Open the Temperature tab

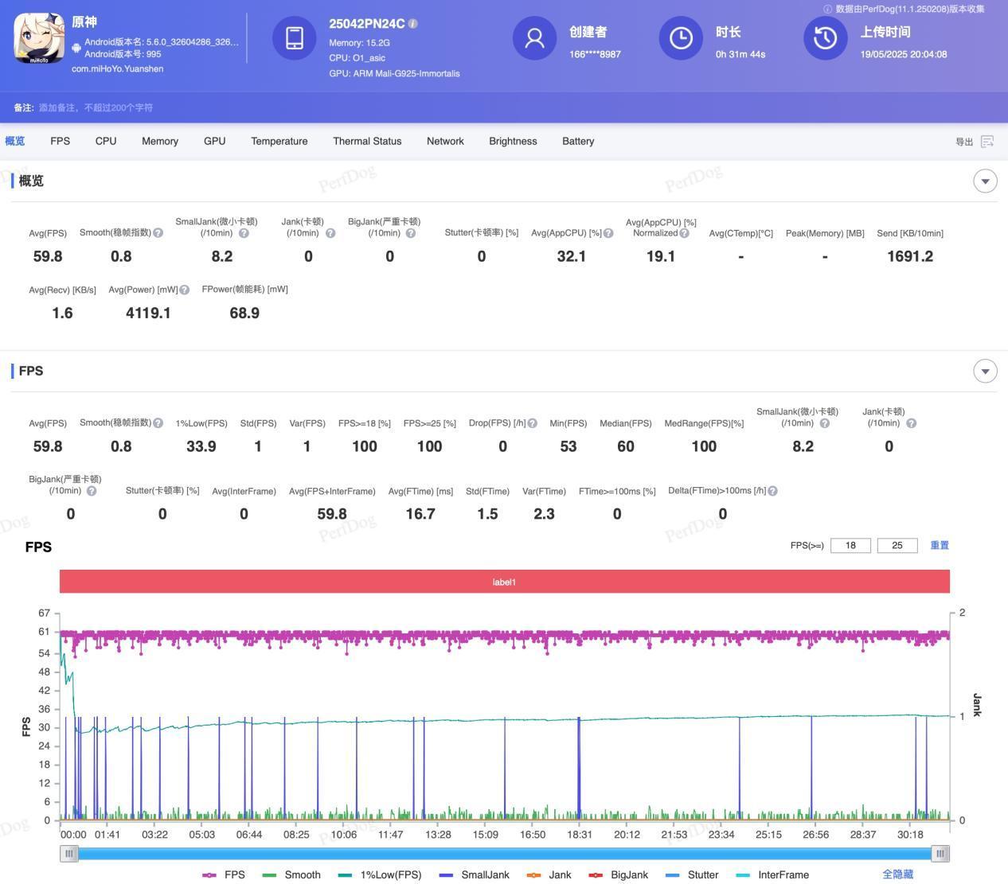click(279, 141)
